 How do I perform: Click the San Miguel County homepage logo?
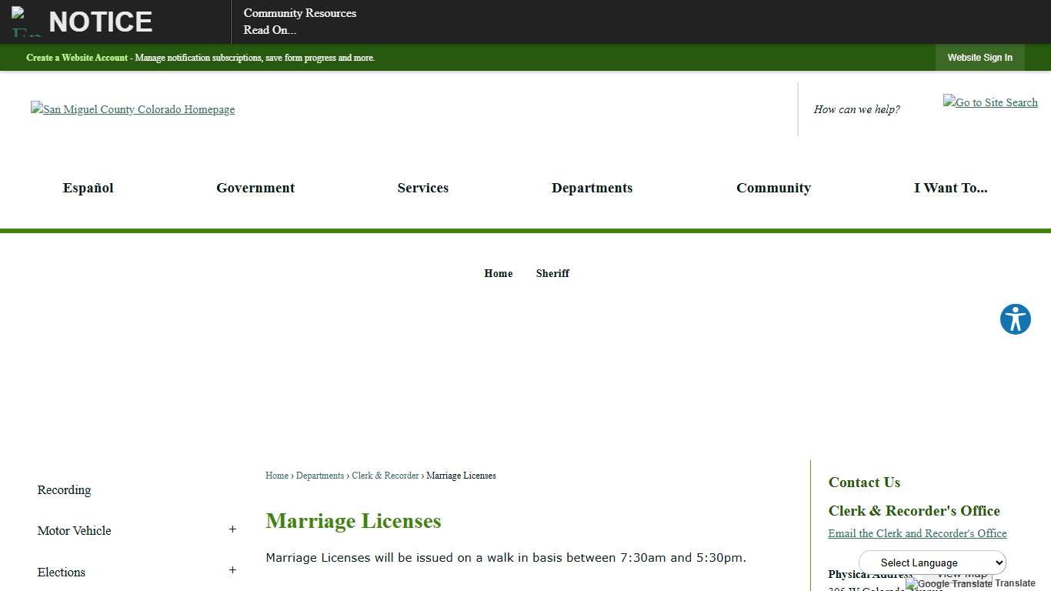pyautogui.click(x=132, y=109)
